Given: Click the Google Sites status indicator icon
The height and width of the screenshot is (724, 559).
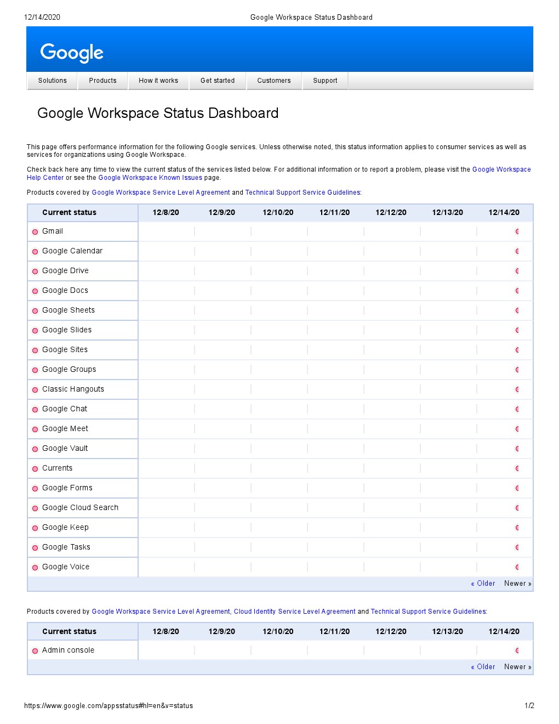Looking at the screenshot, I should click(x=35, y=350).
